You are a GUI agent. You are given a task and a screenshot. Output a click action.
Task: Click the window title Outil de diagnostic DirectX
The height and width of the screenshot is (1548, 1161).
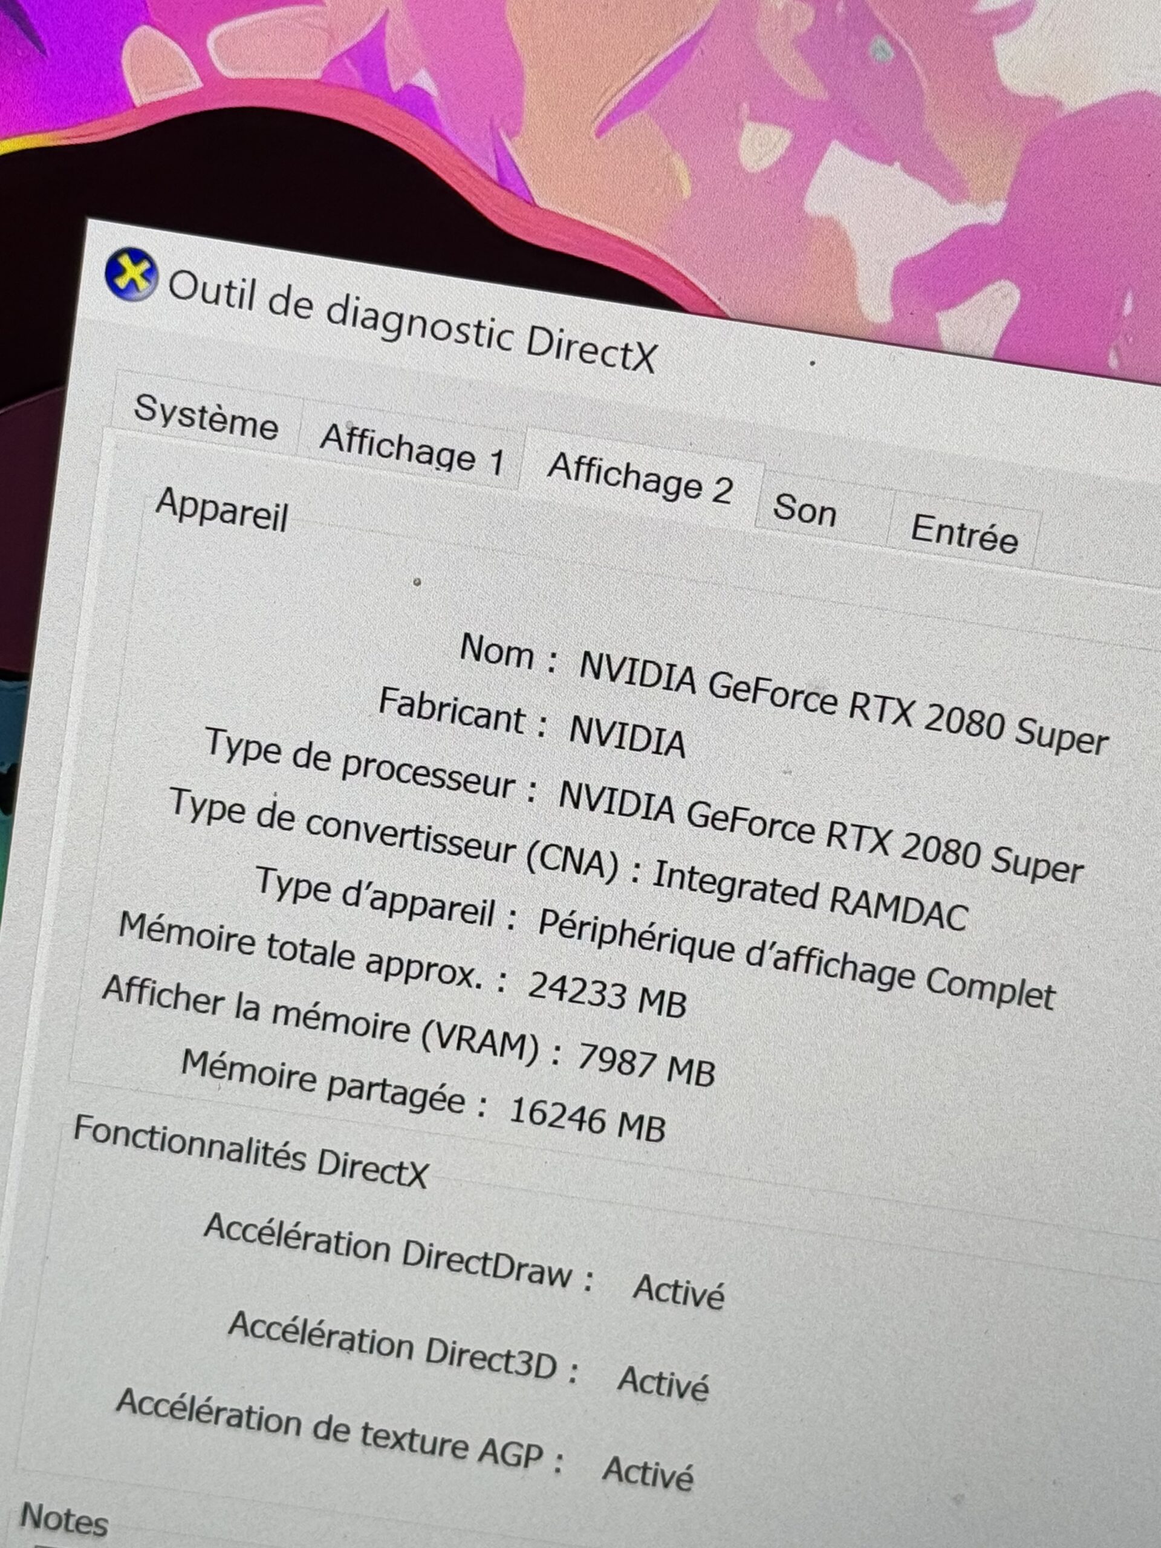tap(413, 322)
